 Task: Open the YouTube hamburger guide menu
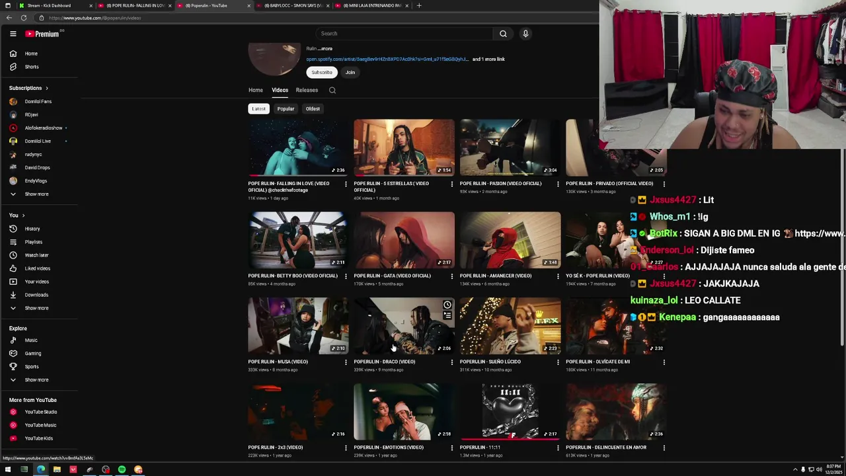pos(13,34)
